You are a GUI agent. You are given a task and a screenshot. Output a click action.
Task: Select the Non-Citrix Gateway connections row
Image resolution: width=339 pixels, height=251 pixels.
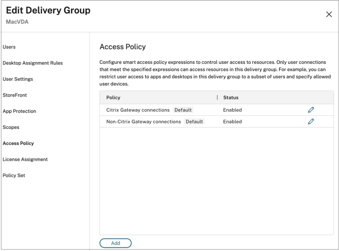click(143, 121)
